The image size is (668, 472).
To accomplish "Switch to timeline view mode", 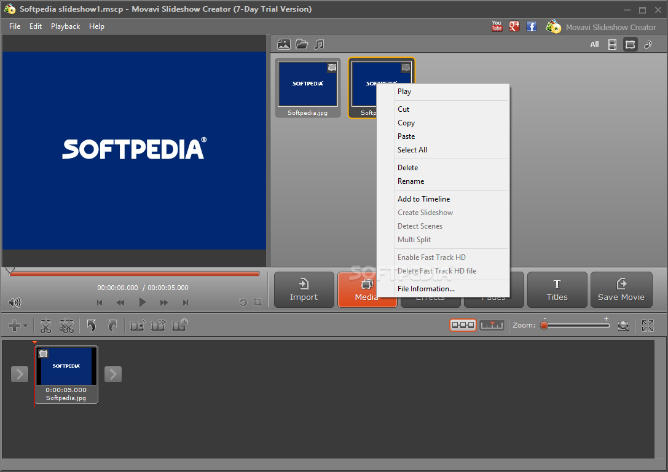I will click(x=492, y=325).
